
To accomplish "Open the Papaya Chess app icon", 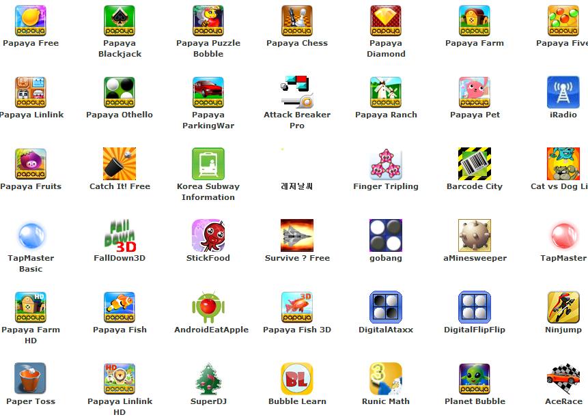I will [x=297, y=20].
